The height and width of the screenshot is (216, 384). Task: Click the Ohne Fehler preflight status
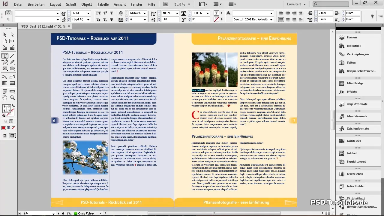click(86, 214)
